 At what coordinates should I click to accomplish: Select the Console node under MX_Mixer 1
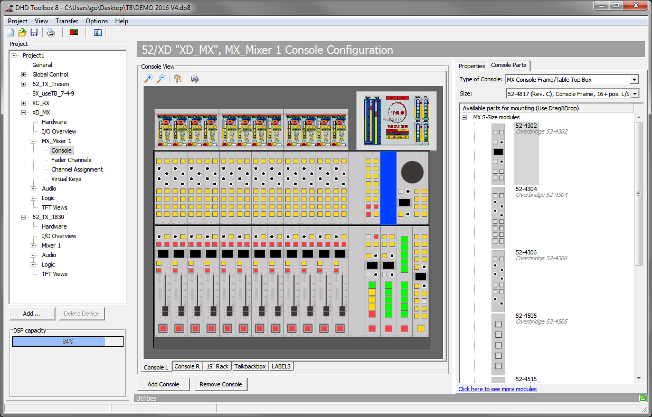61,150
